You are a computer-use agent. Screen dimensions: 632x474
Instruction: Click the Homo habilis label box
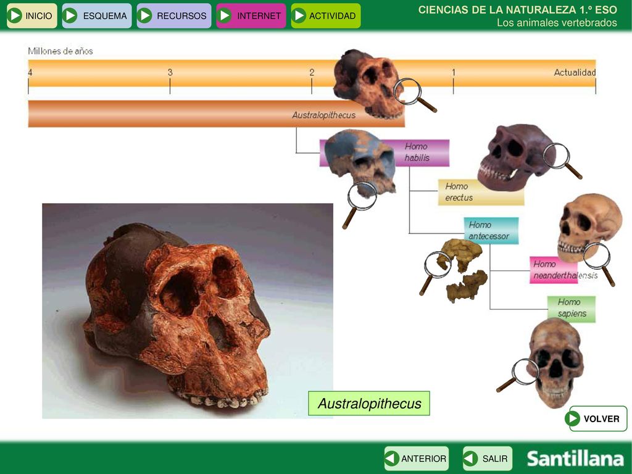click(x=421, y=152)
